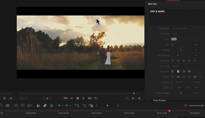205x118 pixels.
Task: Jump to first frame in viewer
Action: [65, 98]
